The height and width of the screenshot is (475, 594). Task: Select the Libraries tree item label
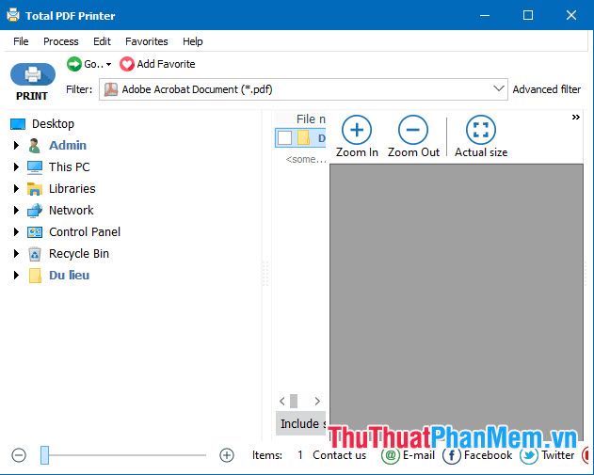tap(72, 188)
